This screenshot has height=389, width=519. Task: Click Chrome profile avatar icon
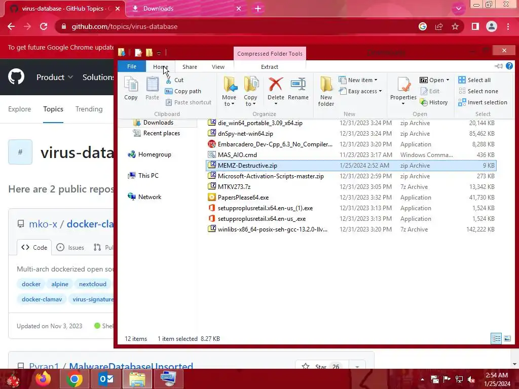pos(492,26)
